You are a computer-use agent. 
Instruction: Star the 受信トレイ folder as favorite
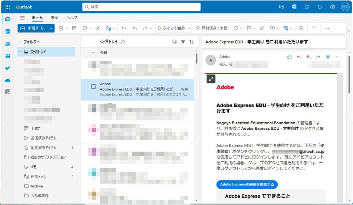[x=123, y=42]
